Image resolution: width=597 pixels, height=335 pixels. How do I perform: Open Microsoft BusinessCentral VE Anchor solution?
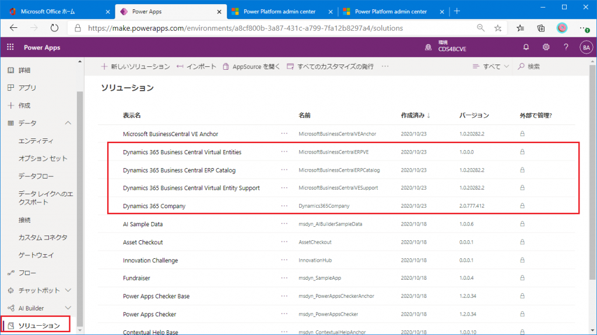point(171,134)
